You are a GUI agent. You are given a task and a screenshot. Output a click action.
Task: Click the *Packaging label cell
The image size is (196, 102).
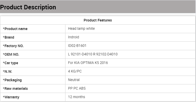point(33,80)
